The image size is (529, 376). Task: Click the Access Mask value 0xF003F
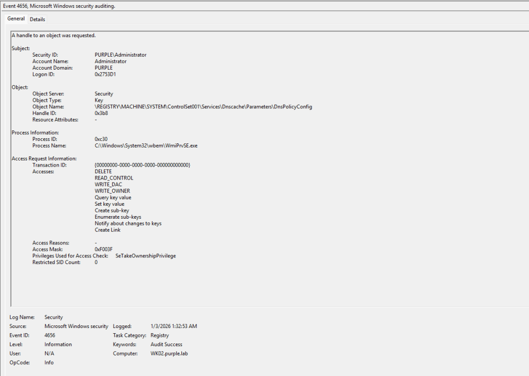103,250
